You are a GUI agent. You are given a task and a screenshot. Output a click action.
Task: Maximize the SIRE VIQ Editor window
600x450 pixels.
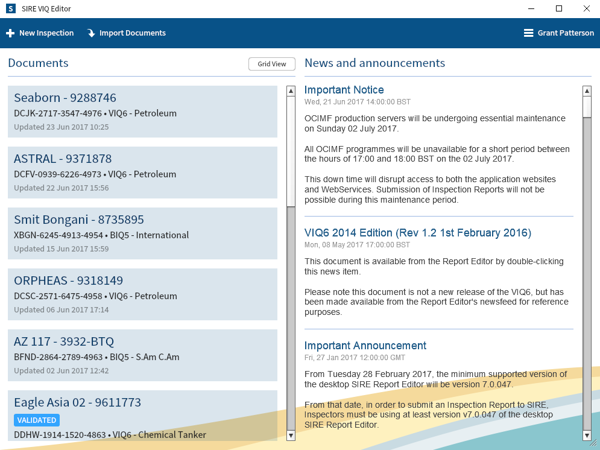click(x=559, y=8)
